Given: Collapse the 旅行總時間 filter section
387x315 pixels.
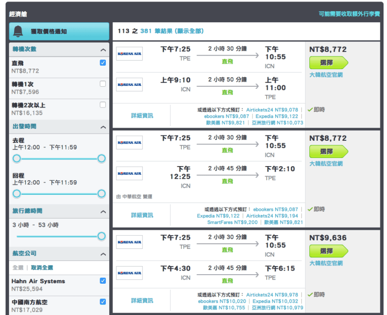Looking at the screenshot, I should point(103,212).
